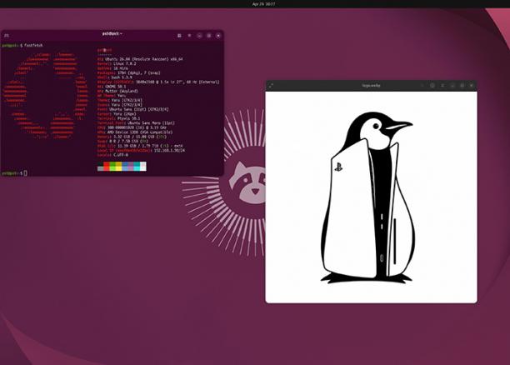This screenshot has width=510, height=365.
Task: Click the empty prompt at terminal bottom
Action: click(x=14, y=173)
